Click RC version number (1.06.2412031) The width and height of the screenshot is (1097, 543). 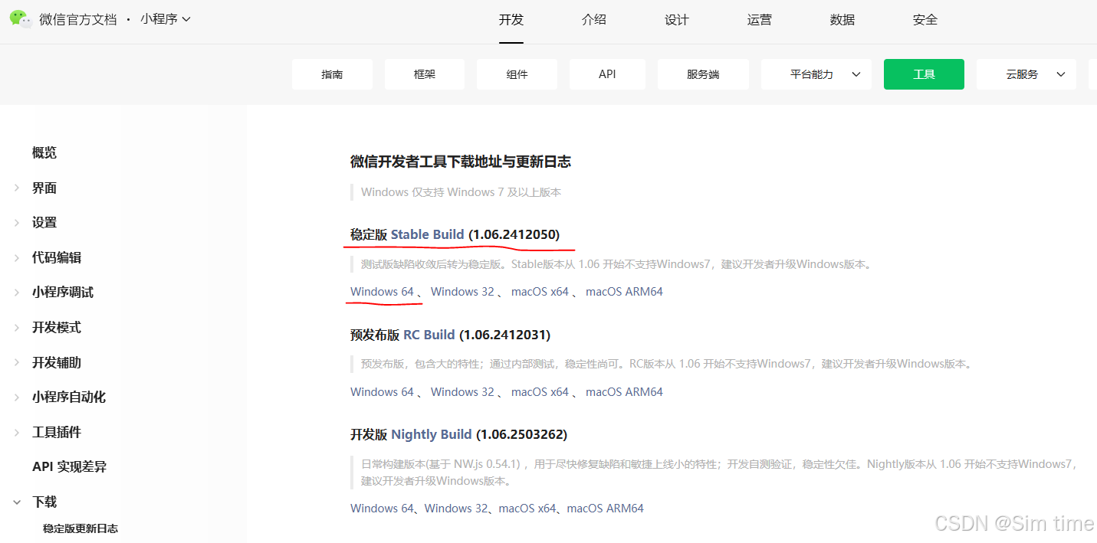[505, 335]
